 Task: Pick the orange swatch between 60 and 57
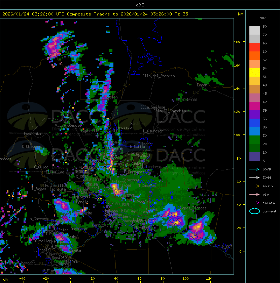[x=254, y=55]
